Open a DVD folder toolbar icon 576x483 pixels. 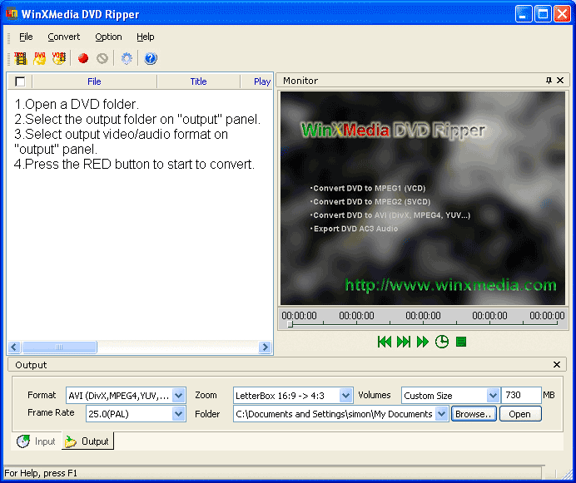(x=40, y=58)
